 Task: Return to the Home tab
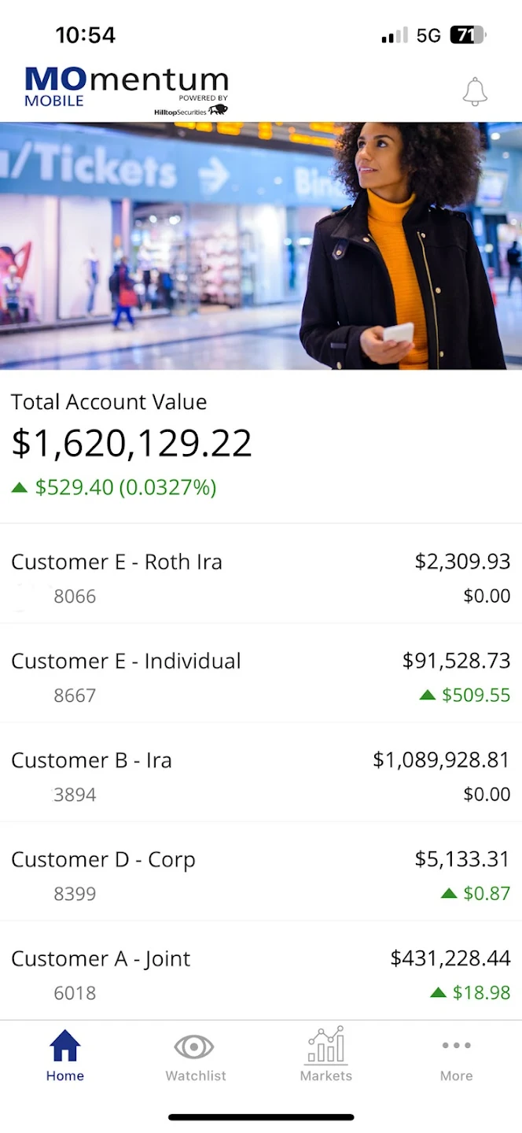click(x=64, y=1058)
